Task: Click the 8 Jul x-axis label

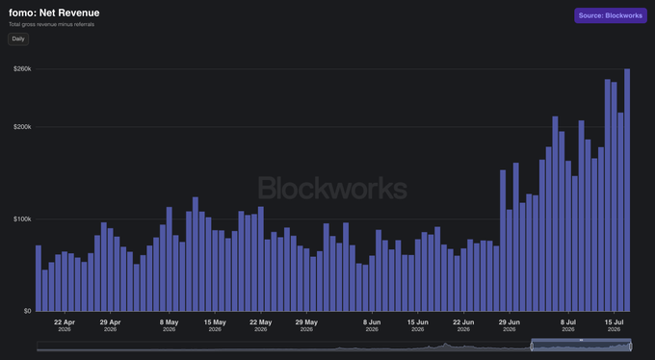Action: point(568,325)
